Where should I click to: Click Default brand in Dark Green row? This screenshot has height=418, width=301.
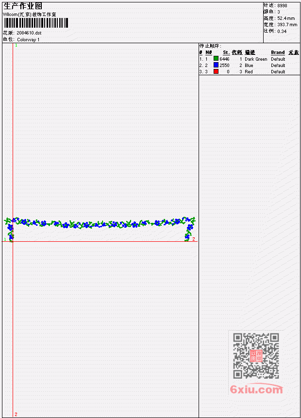tap(278, 59)
